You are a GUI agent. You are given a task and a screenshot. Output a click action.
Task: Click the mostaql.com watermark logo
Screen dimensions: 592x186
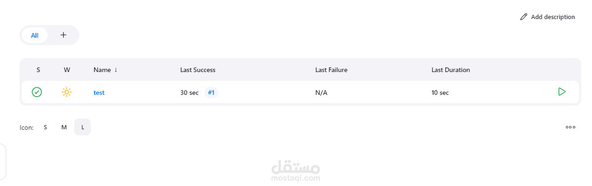point(296,171)
